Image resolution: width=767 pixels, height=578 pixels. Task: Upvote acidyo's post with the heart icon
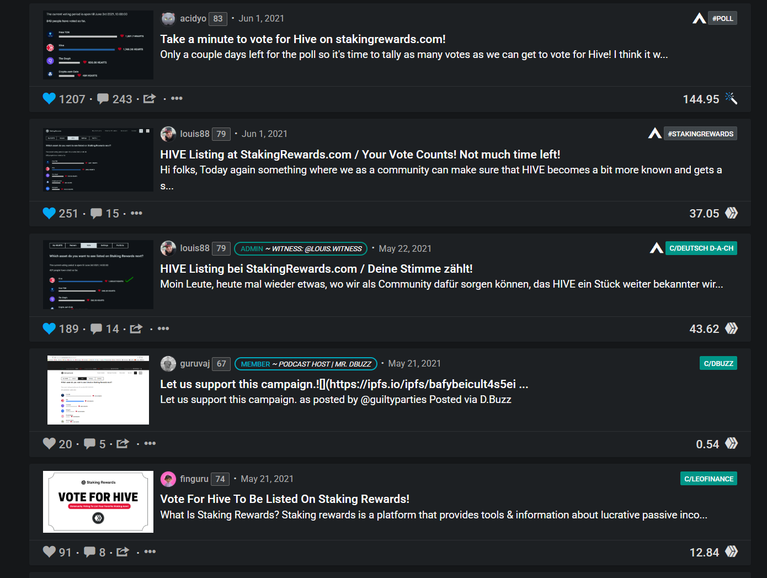[x=49, y=98]
